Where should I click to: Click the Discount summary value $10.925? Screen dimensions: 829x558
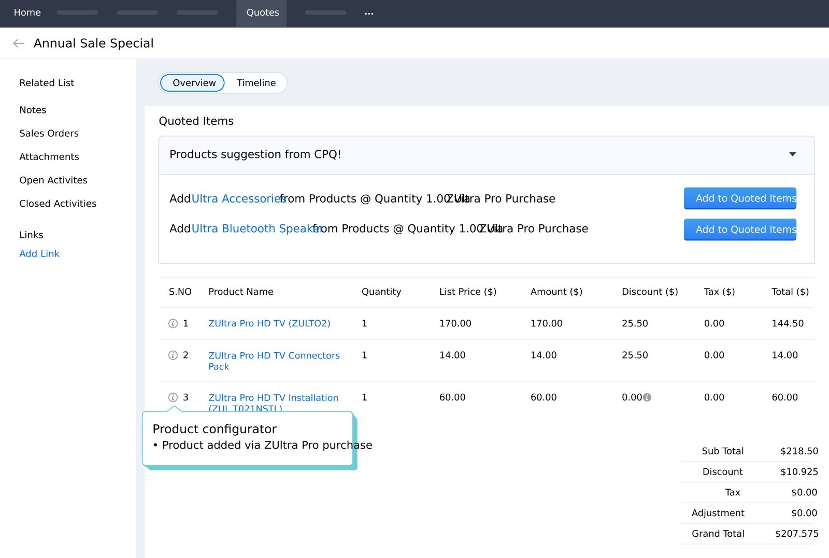[x=799, y=472]
